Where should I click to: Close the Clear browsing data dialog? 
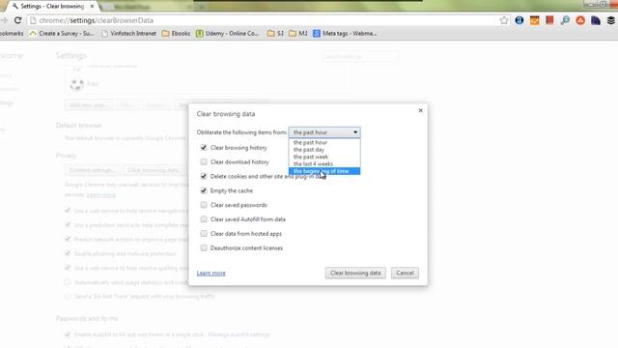click(x=421, y=110)
